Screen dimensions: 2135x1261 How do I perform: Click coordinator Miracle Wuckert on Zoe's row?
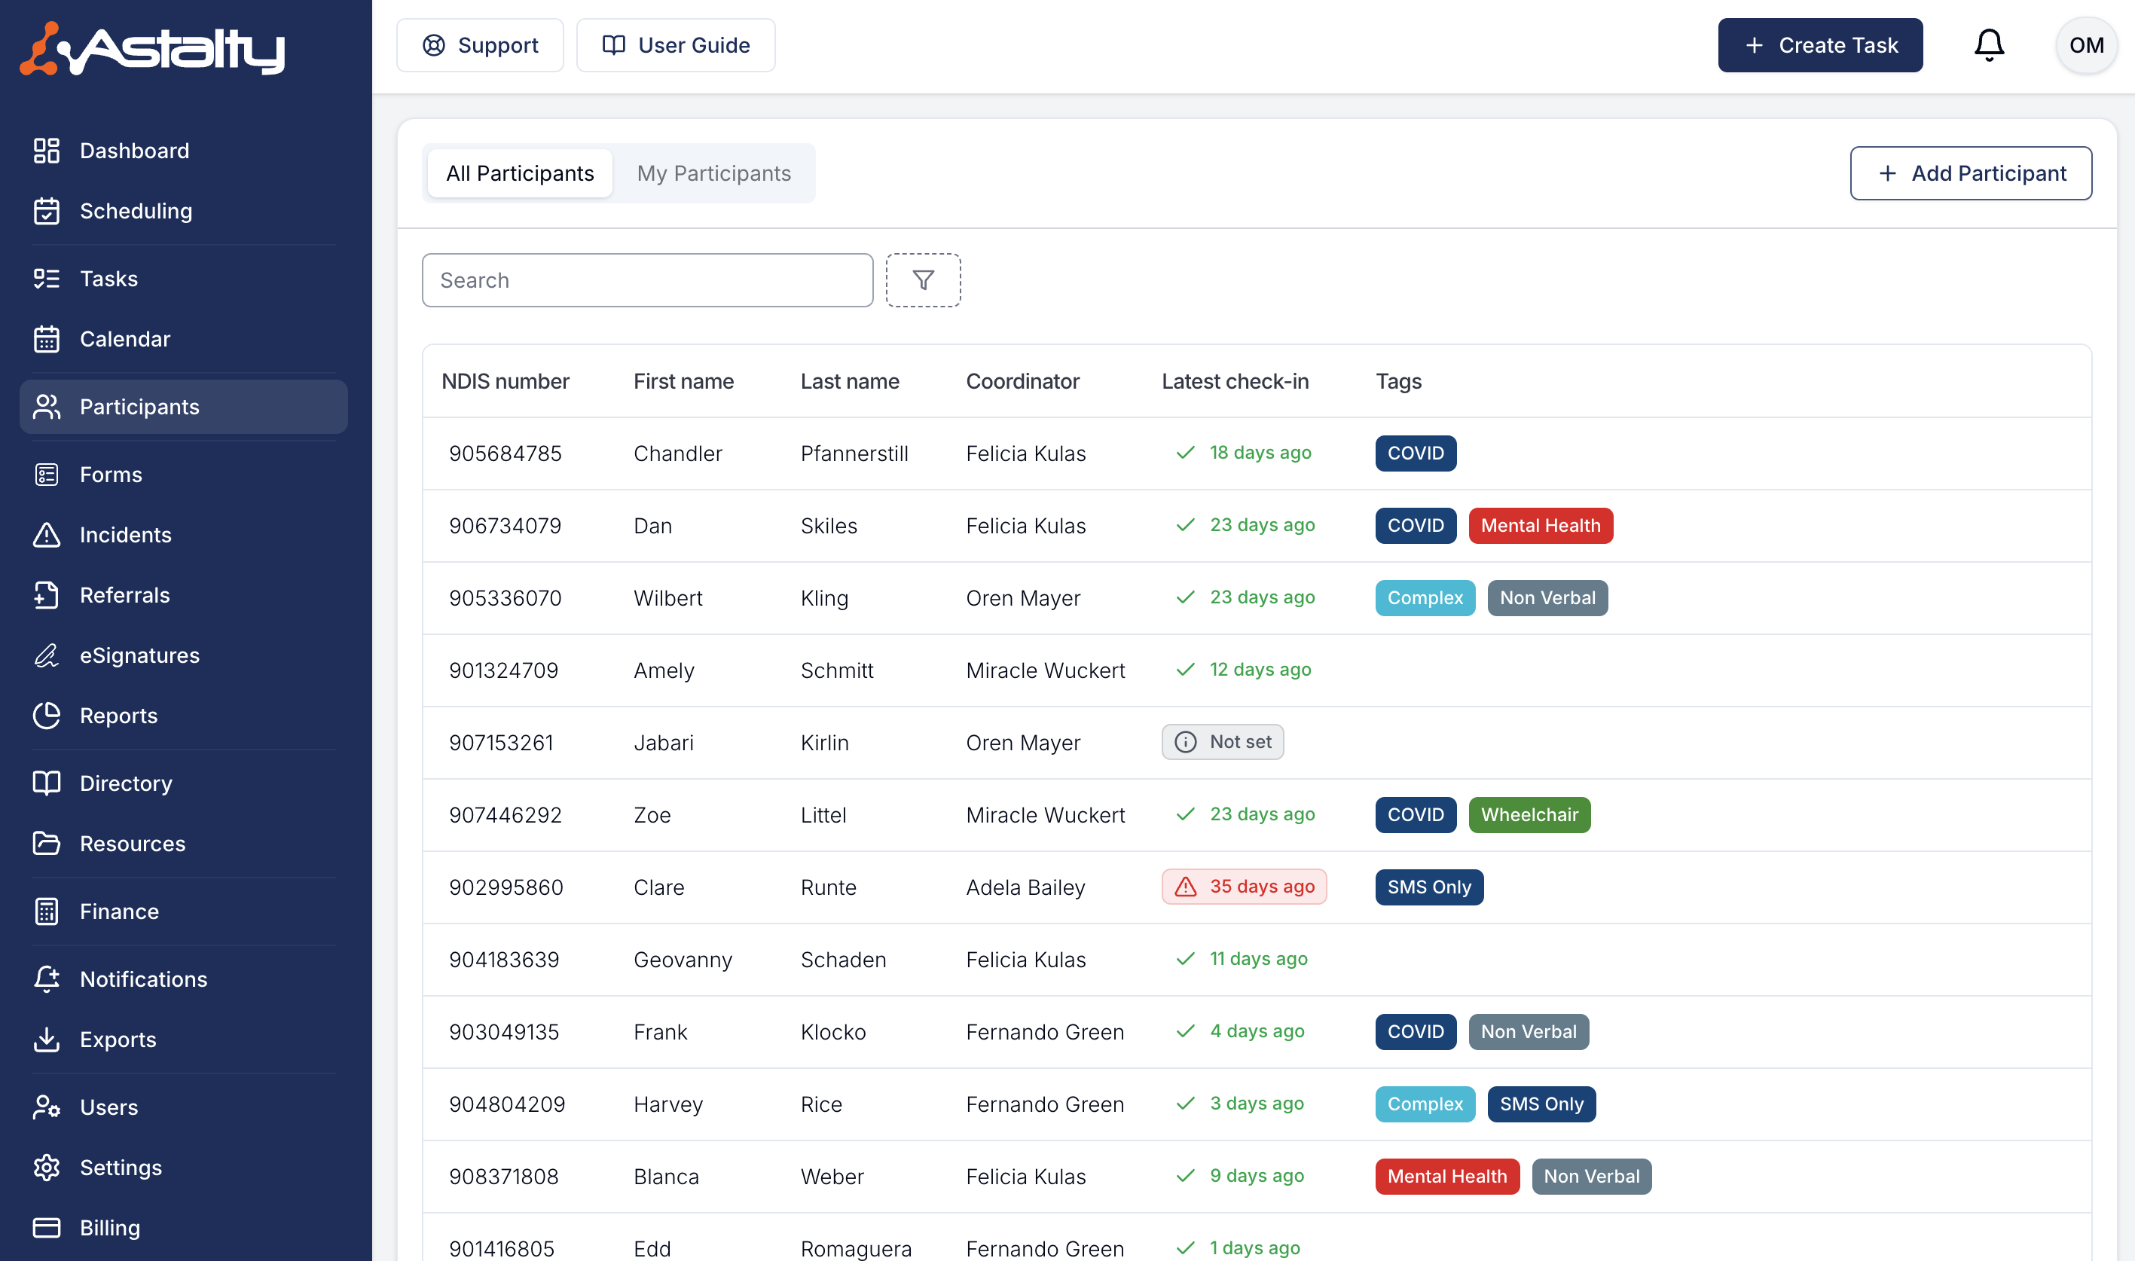[x=1045, y=815]
